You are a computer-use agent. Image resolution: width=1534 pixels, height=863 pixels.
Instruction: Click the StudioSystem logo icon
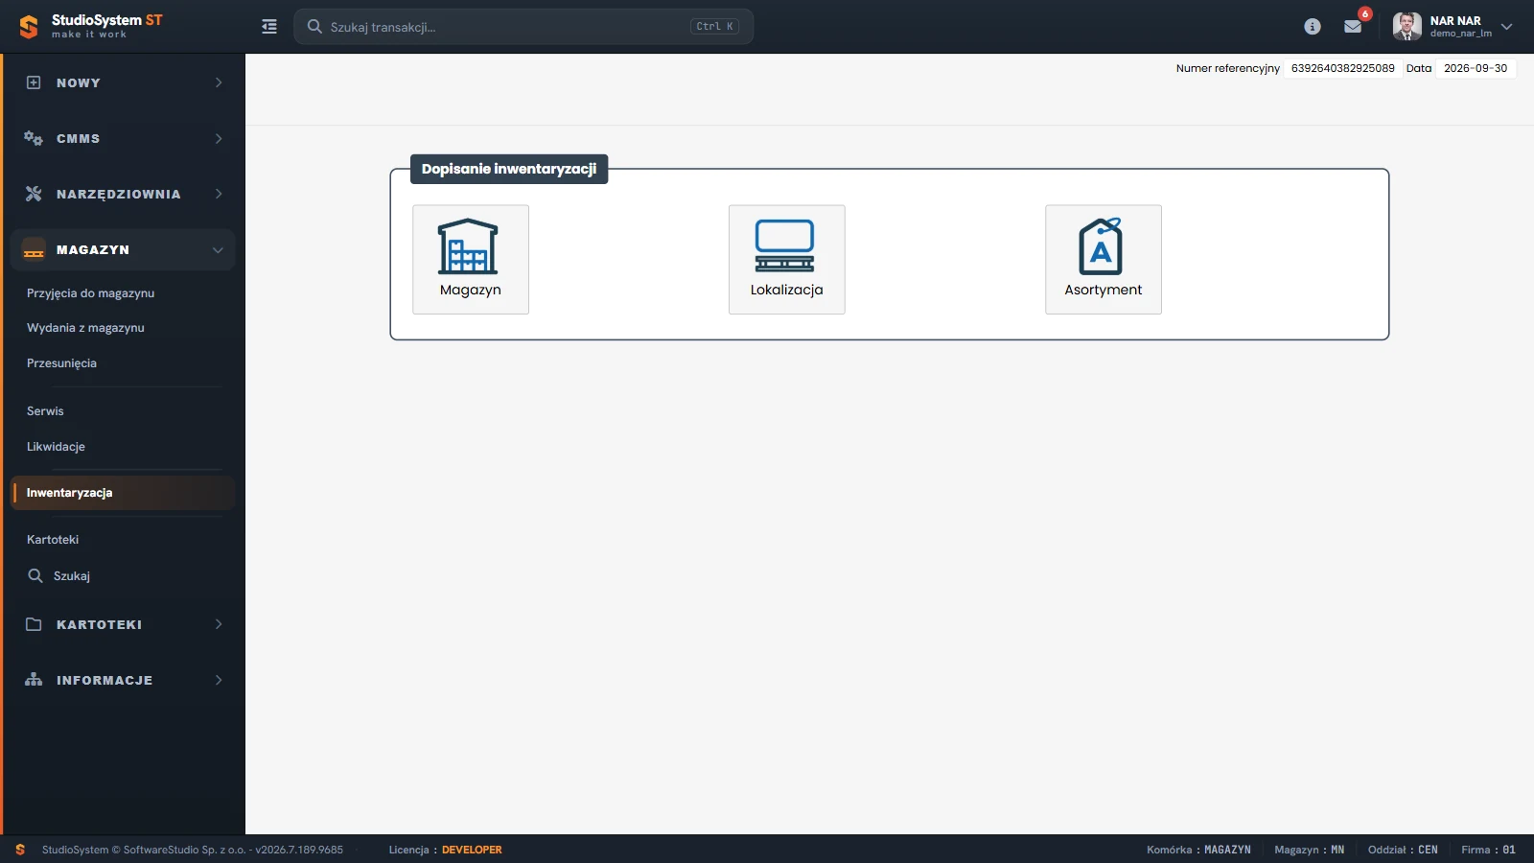click(x=29, y=27)
